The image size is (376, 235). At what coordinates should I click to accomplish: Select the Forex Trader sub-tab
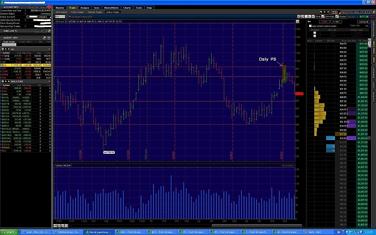click(78, 12)
